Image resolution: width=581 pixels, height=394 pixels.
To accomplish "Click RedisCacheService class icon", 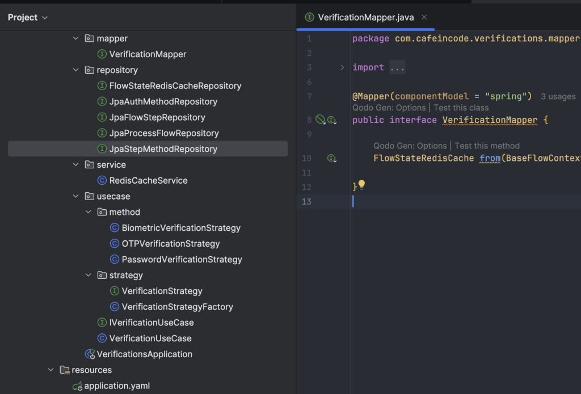I will click(102, 180).
